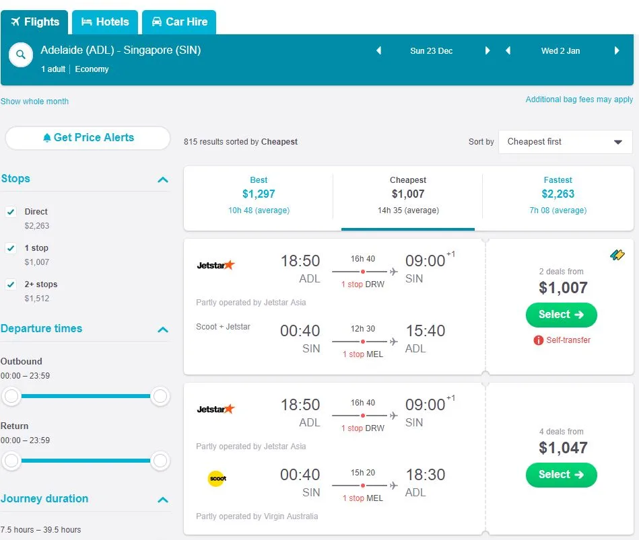Image resolution: width=639 pixels, height=540 pixels.
Task: Click the green-yellow deals badge icon
Action: click(x=617, y=255)
